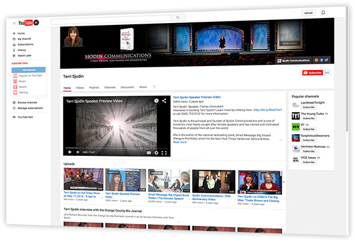
Task: Click the Sjodin Communications banner link
Action: [293, 60]
